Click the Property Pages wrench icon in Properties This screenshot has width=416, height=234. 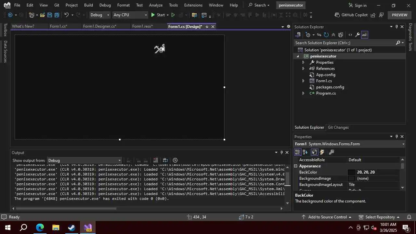(331, 152)
